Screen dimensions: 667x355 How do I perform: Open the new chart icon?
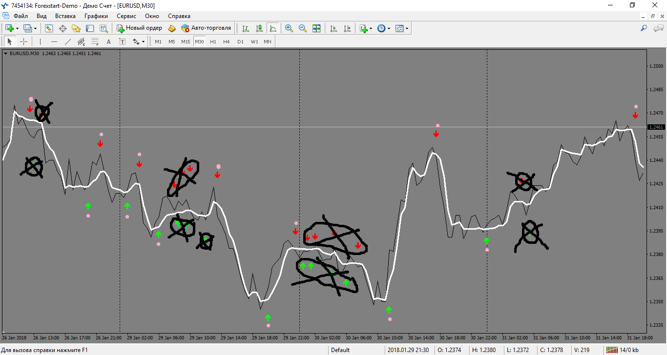click(9, 28)
